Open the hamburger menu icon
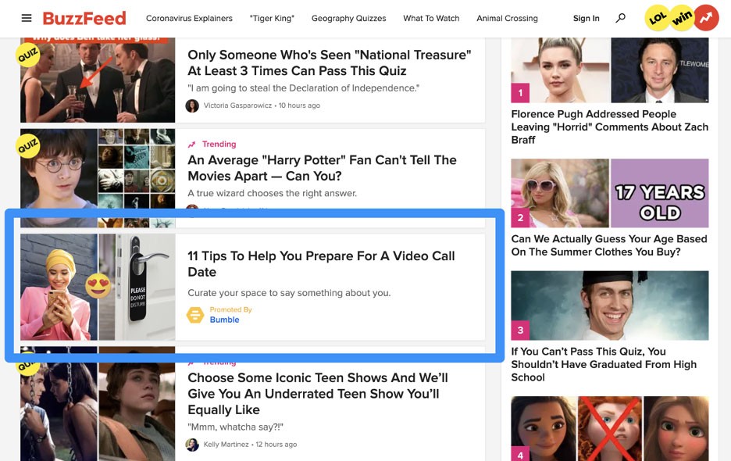The width and height of the screenshot is (731, 461). click(x=27, y=18)
